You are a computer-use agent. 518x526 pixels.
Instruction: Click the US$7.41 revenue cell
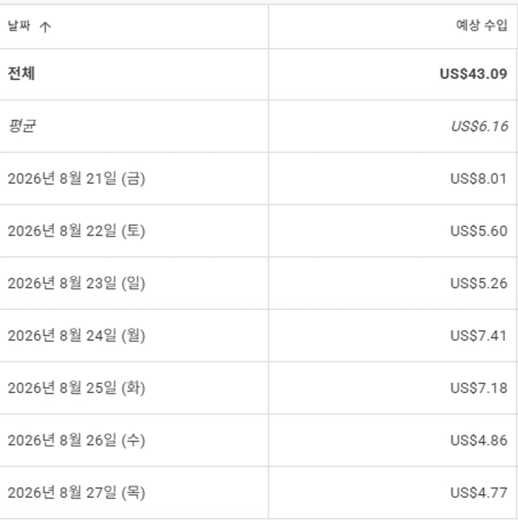click(479, 336)
